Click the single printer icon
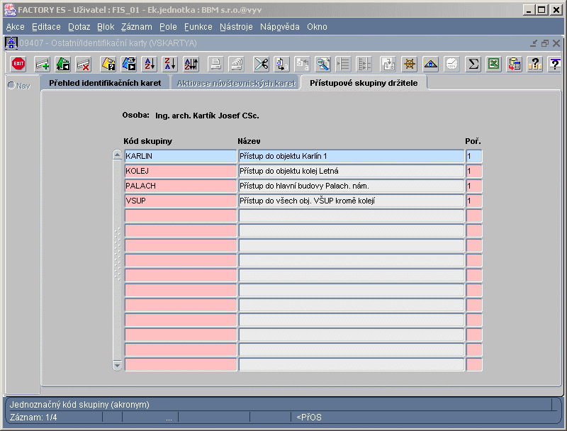567x431 pixels. (x=216, y=64)
